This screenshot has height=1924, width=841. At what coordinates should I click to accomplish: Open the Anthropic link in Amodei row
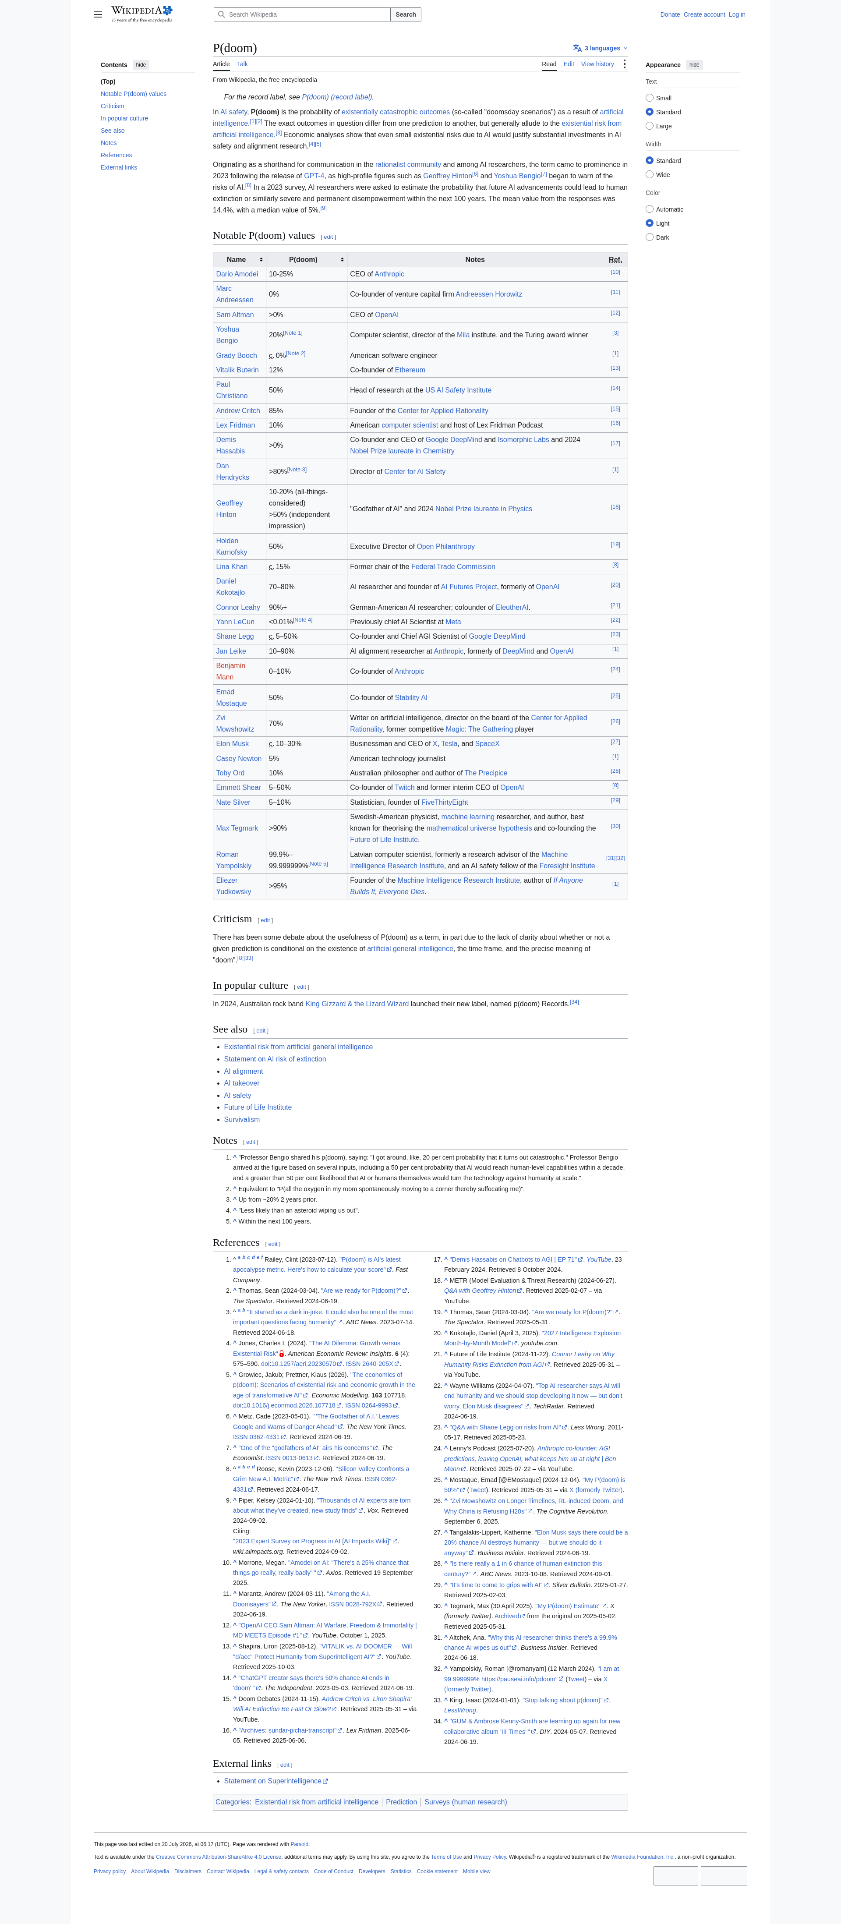tap(389, 274)
